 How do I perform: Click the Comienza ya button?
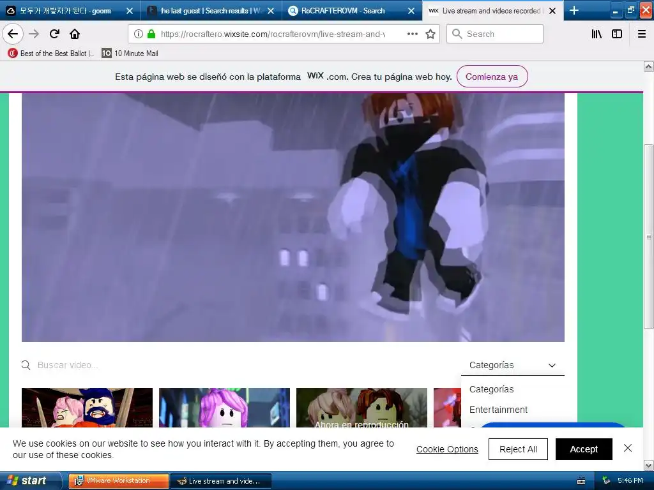coord(492,77)
